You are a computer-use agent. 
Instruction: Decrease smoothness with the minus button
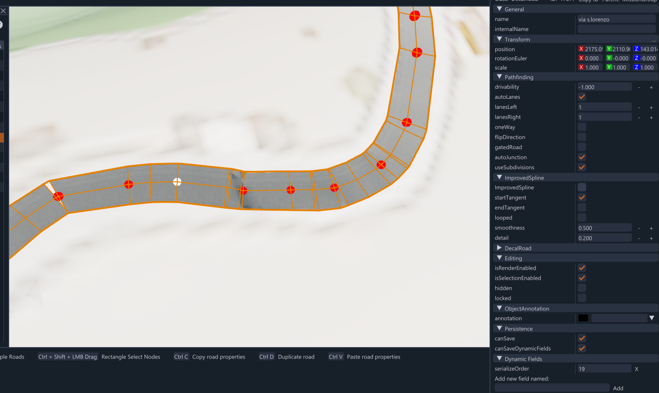639,228
